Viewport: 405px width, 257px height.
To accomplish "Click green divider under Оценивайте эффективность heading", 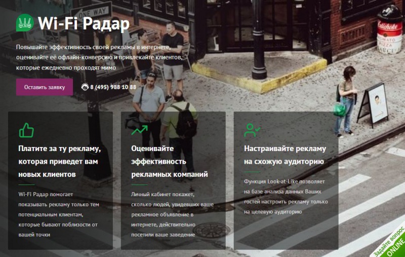I will click(139, 185).
